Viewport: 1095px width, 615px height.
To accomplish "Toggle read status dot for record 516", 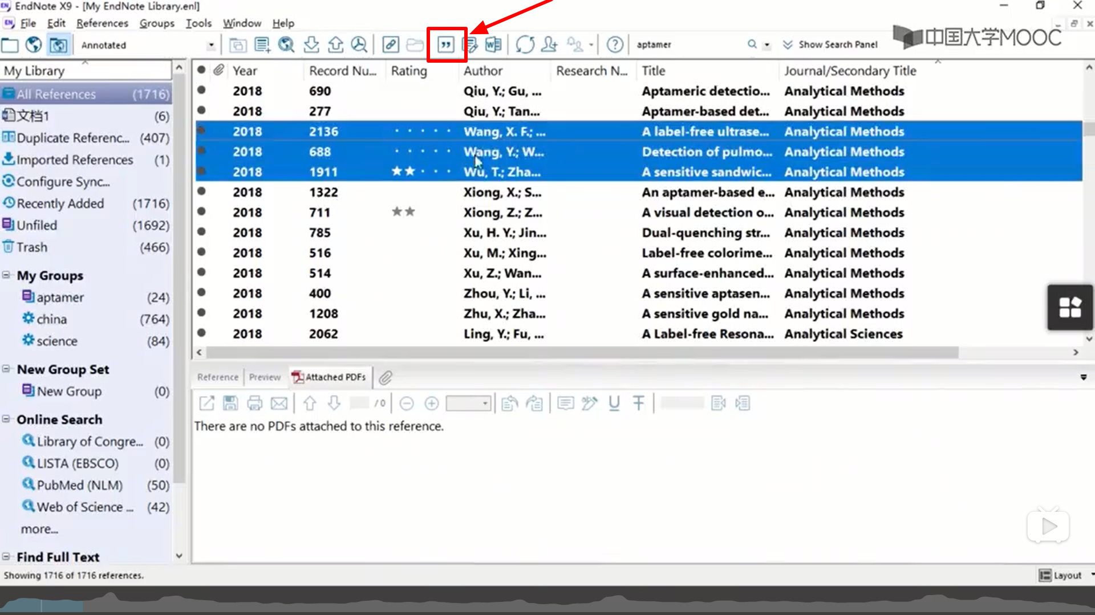I will [x=201, y=252].
